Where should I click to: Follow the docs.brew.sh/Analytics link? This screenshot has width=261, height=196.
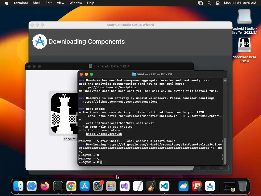point(109,87)
